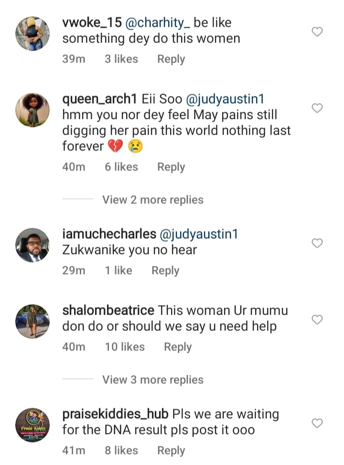Screen dimensions: 344x465
Task: Expand View 2 more replies
Action: [153, 200]
